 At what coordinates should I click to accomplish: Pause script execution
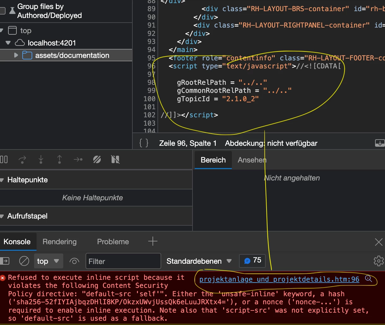pyautogui.click(x=4, y=159)
